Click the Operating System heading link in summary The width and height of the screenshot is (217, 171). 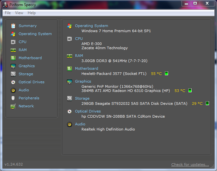click(91, 26)
